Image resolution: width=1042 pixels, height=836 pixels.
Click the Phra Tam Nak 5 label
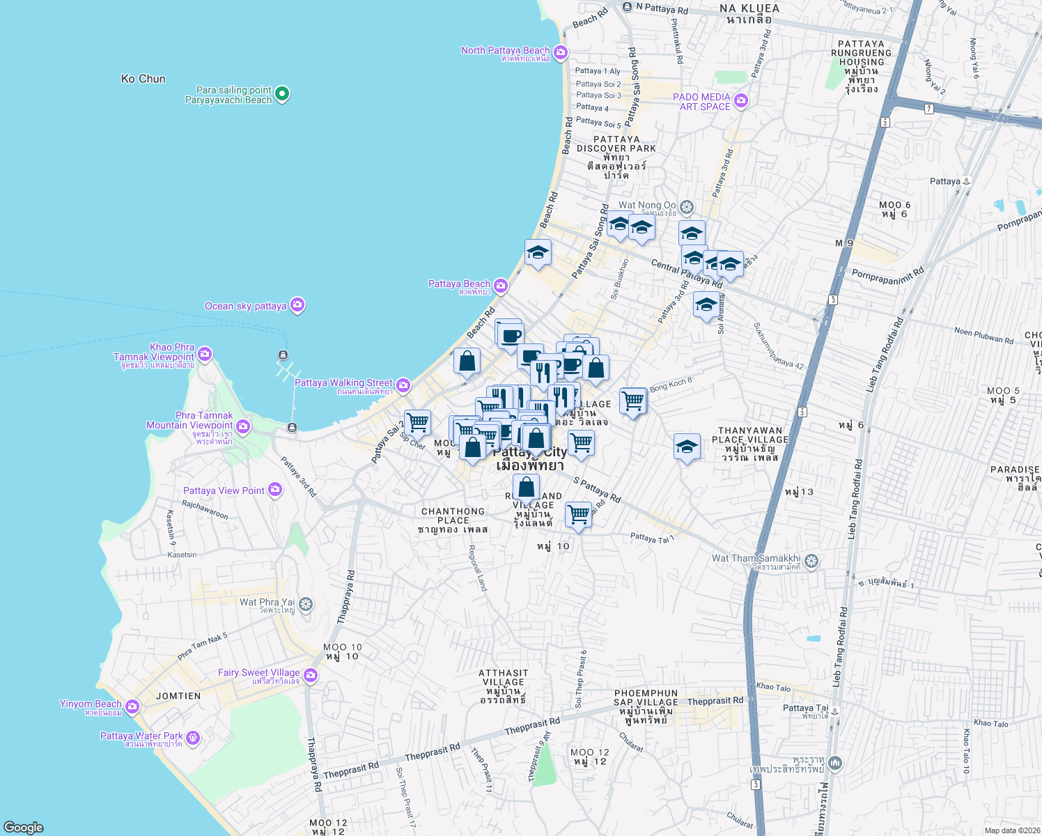[x=202, y=646]
